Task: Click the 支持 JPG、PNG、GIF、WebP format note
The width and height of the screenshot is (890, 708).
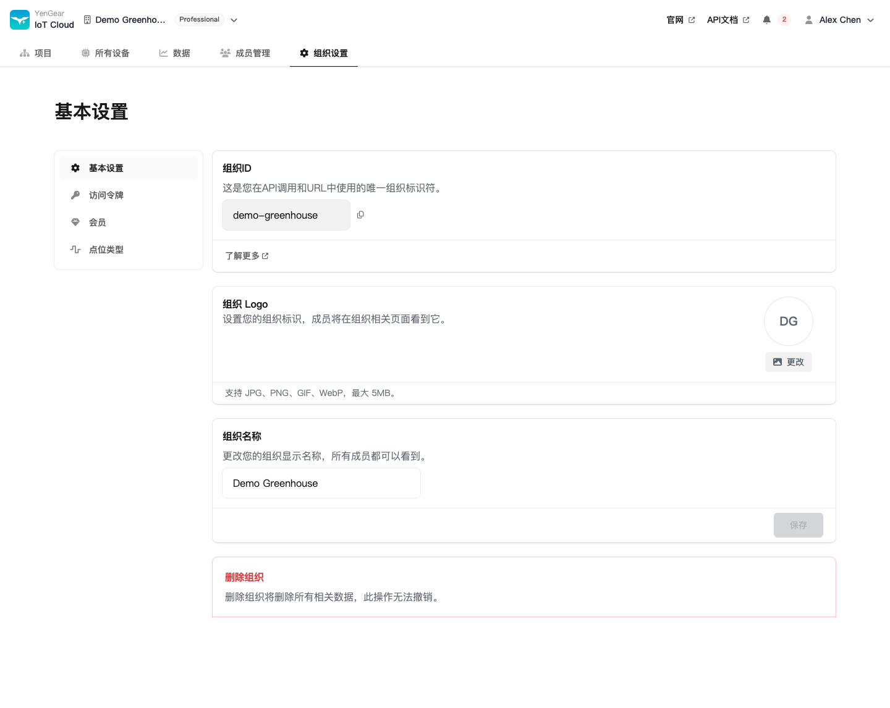Action: tap(310, 393)
